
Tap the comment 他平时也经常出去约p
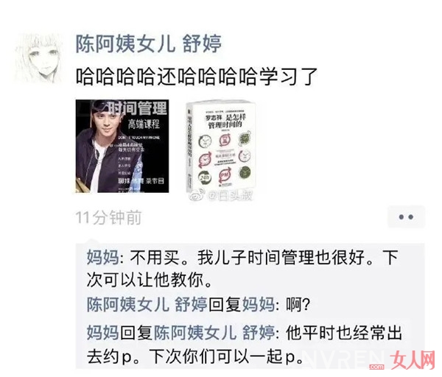tap(244, 345)
